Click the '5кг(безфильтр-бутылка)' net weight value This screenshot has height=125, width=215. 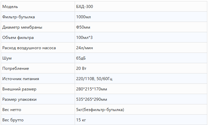tap(100, 110)
